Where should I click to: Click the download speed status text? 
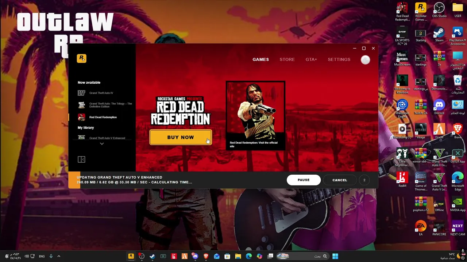[134, 182]
